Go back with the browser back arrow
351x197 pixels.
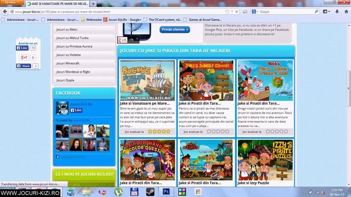(x=5, y=11)
